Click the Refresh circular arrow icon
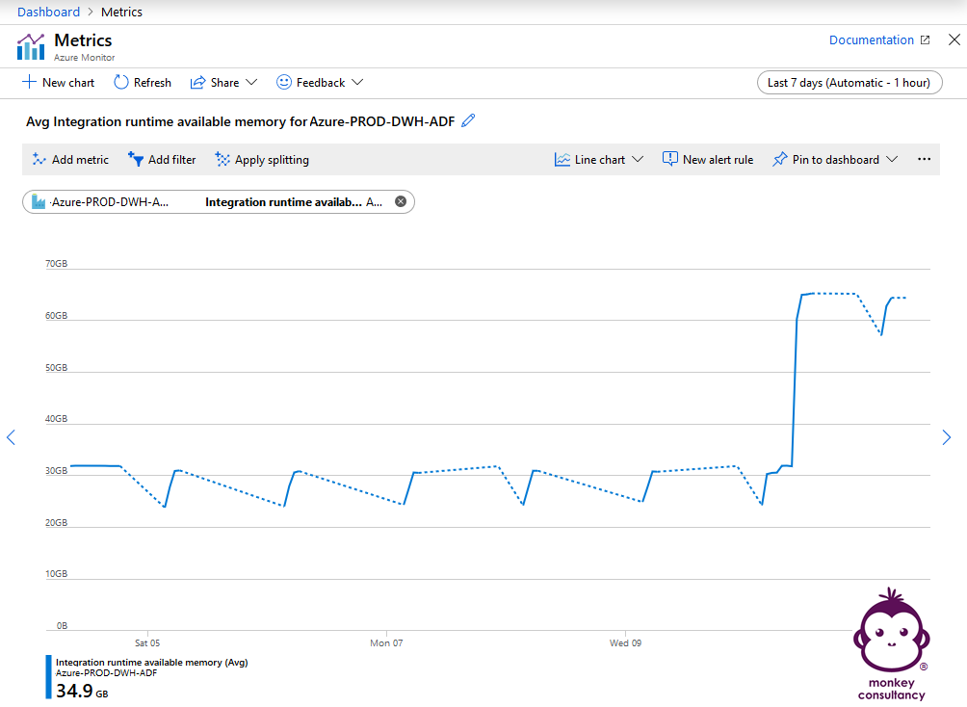The width and height of the screenshot is (967, 707). [121, 82]
